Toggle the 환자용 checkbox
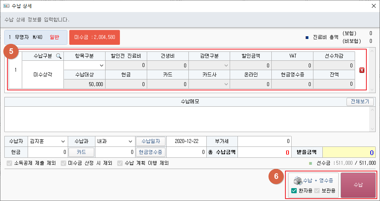380x201 pixels. 294,190
